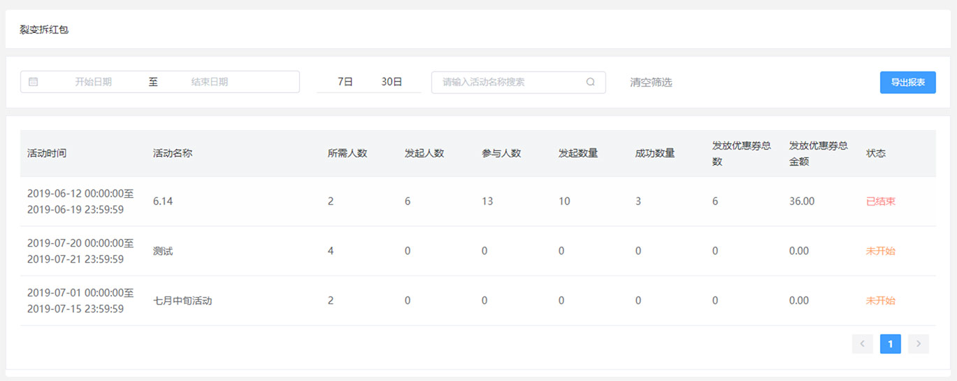Click the calendar icon in date range field
The width and height of the screenshot is (957, 381).
[33, 82]
